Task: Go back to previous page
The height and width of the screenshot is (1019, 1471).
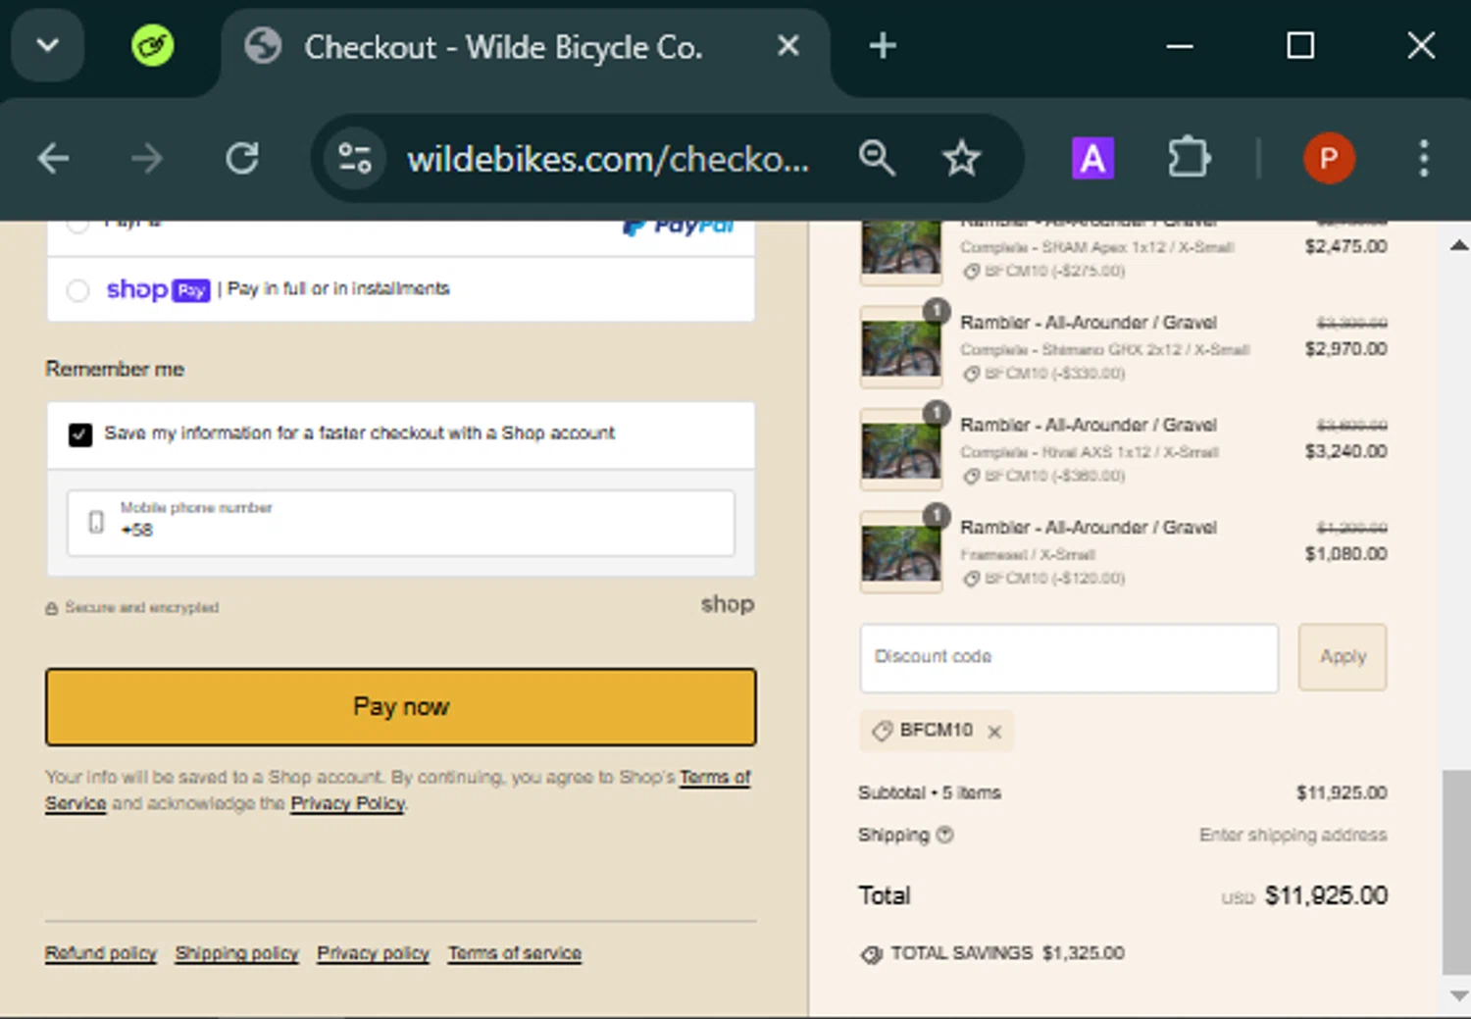Action: click(53, 158)
